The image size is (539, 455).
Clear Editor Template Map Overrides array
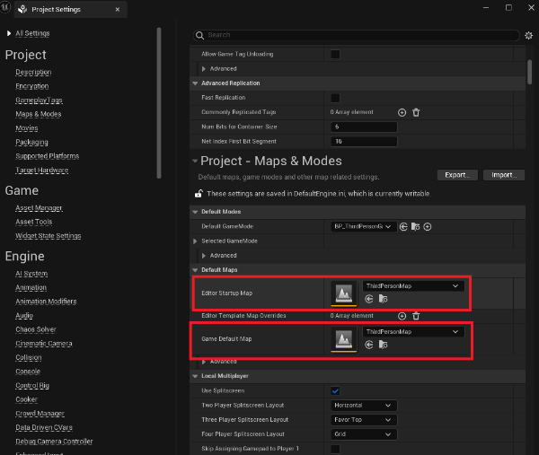tap(416, 316)
